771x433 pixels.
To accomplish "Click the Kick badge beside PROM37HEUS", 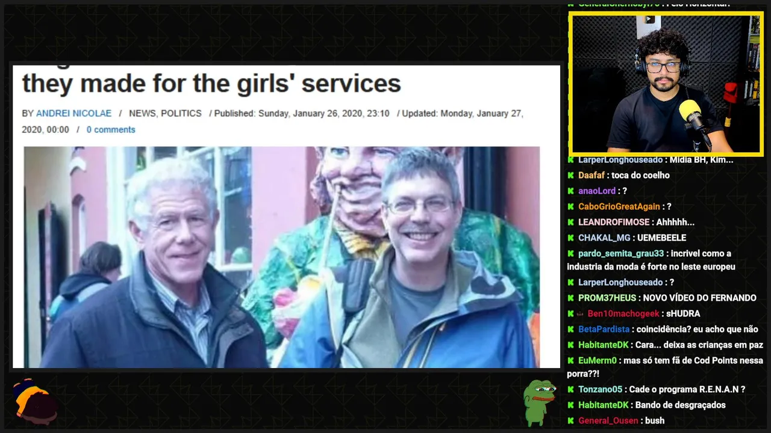I will point(570,298).
